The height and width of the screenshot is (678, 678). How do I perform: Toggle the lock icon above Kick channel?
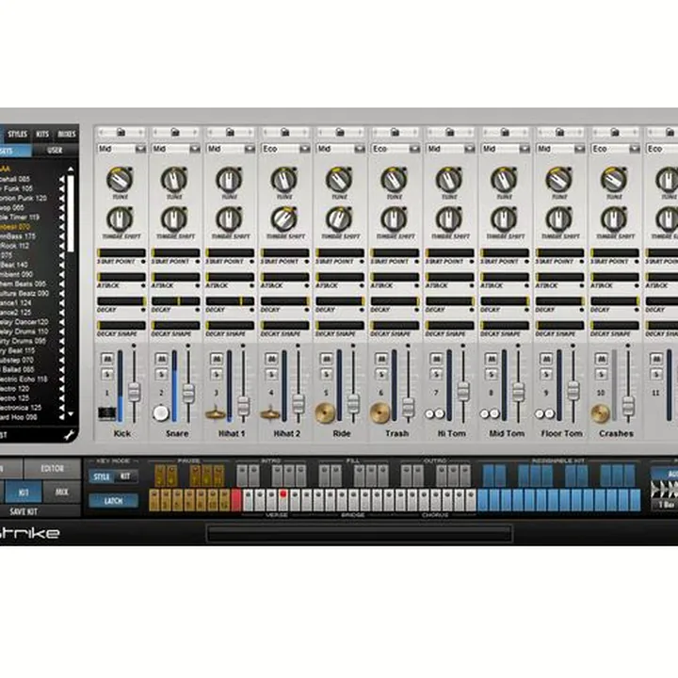coord(121,133)
